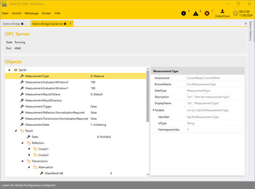Click wrench icon of Result State

29,137
